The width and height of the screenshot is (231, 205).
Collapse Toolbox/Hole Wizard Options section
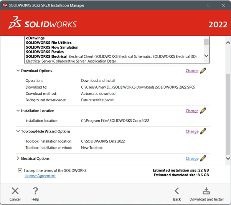click(x=18, y=131)
